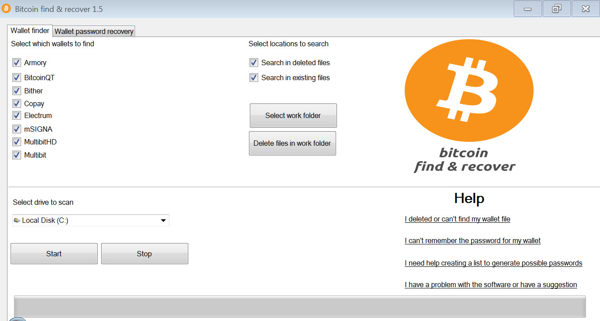Viewport: 600px width, 321px height.
Task: Click the scan progress bar
Action: tap(300, 306)
